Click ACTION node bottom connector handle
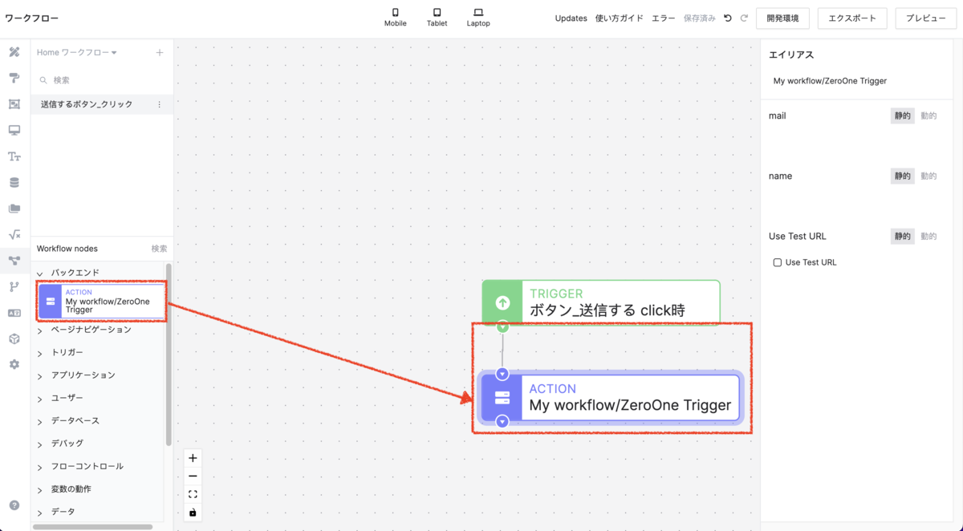The width and height of the screenshot is (963, 531). pyautogui.click(x=502, y=421)
